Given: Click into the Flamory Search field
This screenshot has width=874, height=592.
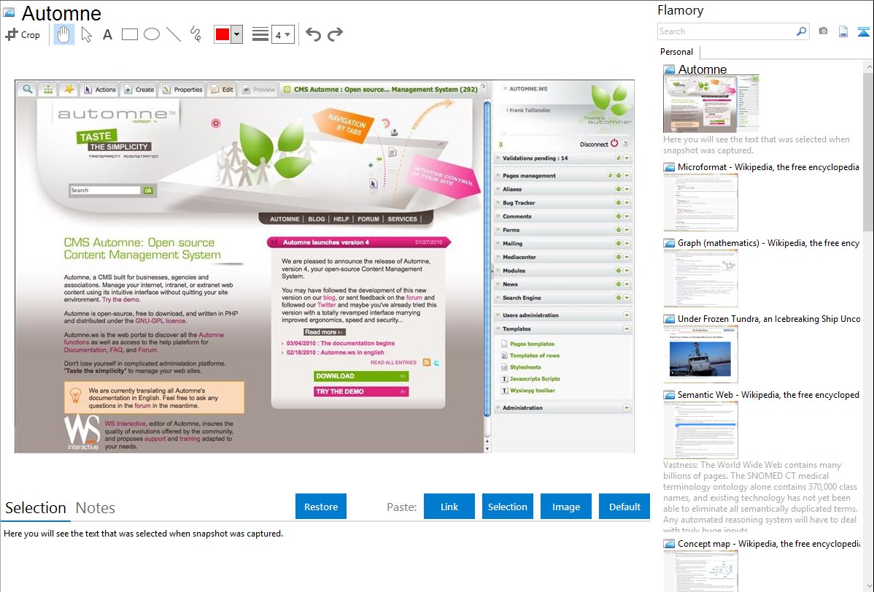Looking at the screenshot, I should tap(727, 31).
